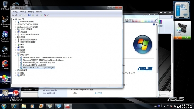Image resolution: width=194 pixels, height=109 pixels.
Task: Expand the DVD/CD-ROM drives category arrow
Action: [x=16, y=24]
